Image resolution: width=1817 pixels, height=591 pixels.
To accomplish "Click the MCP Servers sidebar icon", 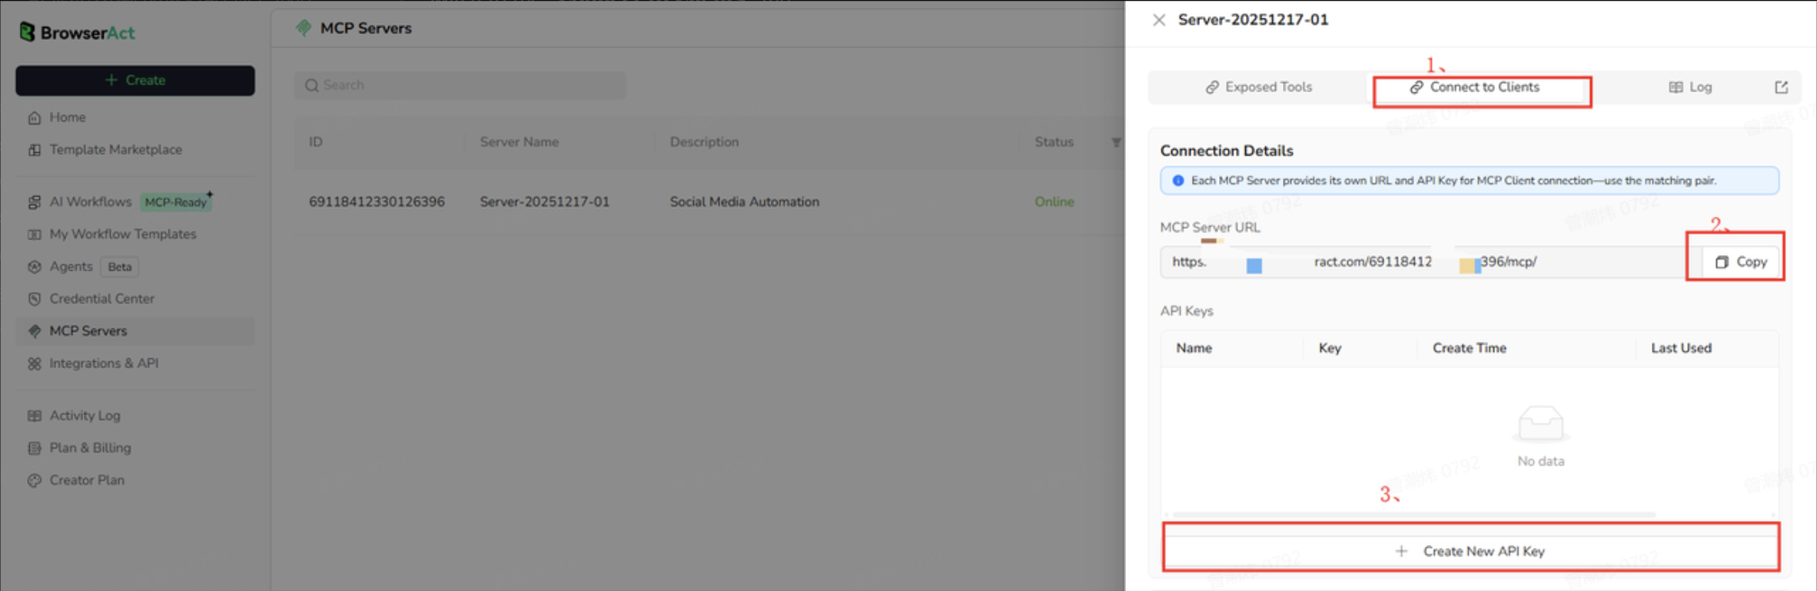I will pyautogui.click(x=34, y=331).
